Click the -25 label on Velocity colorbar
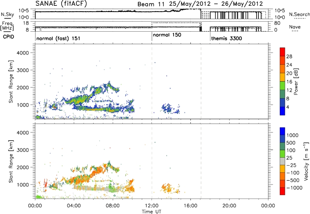This screenshot has width=310, height=214. [x=291, y=165]
